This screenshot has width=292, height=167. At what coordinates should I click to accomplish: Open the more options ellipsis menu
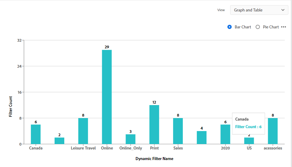click(284, 27)
